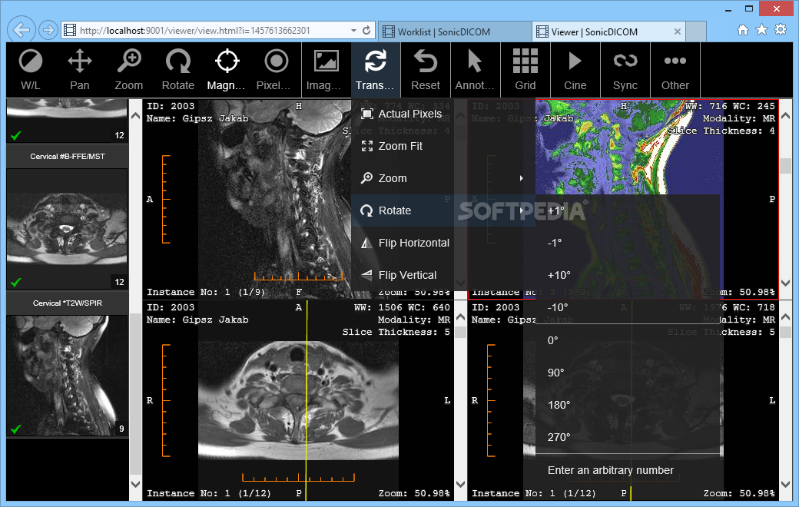Open browser Favorites star
This screenshot has width=799, height=507.
click(762, 29)
